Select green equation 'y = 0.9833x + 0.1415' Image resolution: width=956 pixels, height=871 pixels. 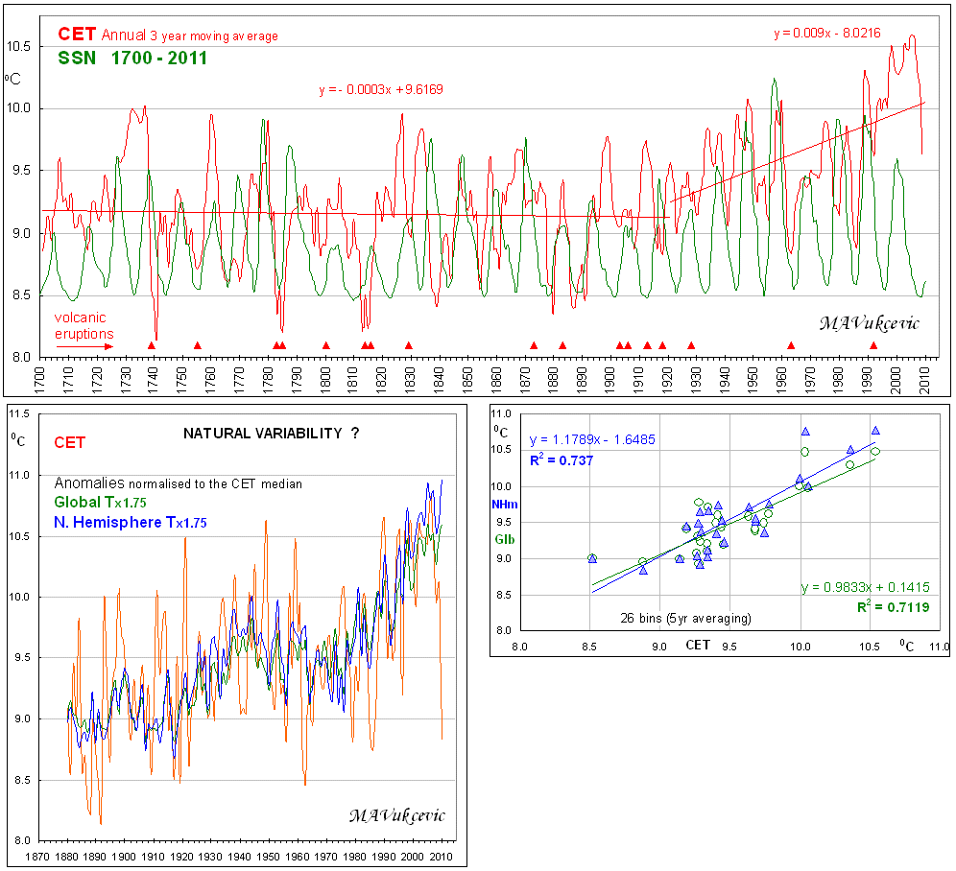[865, 587]
